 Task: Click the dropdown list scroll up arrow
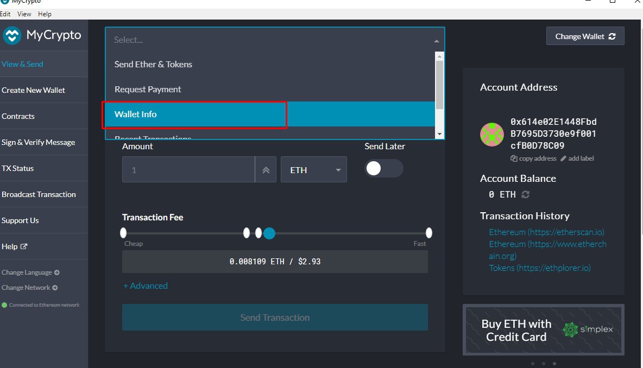pos(439,56)
